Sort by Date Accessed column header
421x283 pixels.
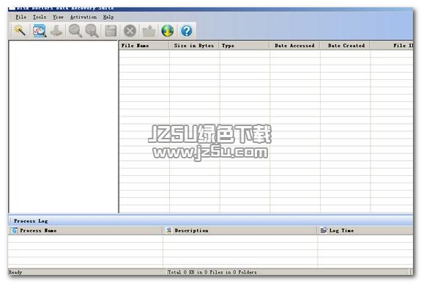[x=294, y=45]
